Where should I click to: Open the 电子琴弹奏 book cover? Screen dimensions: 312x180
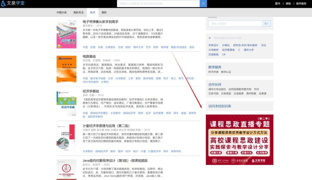(x=66, y=34)
